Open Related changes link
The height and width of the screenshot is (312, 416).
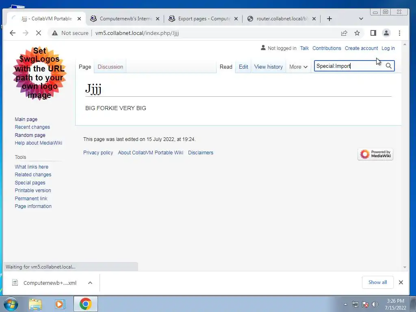[x=33, y=175]
